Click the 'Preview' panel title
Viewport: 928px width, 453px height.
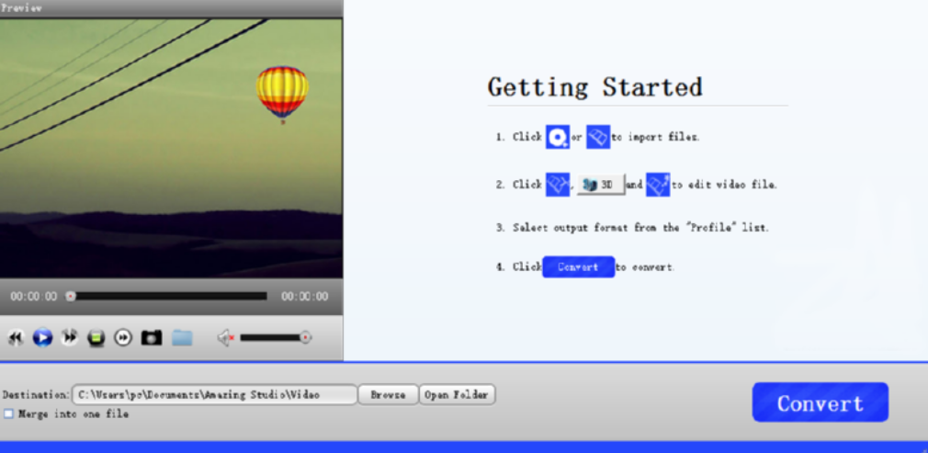[x=21, y=8]
